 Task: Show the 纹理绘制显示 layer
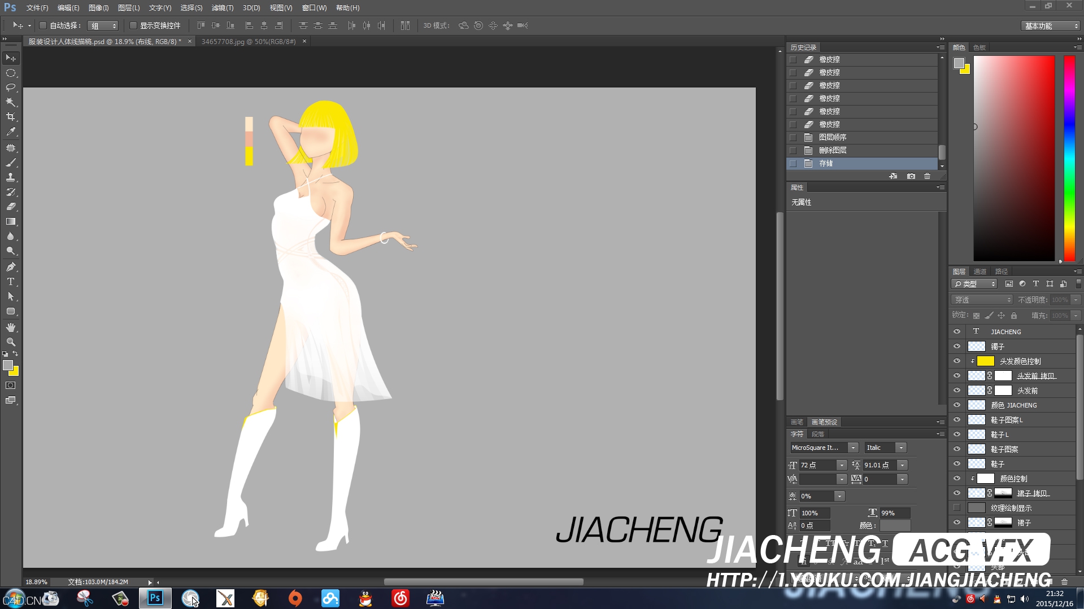point(957,508)
